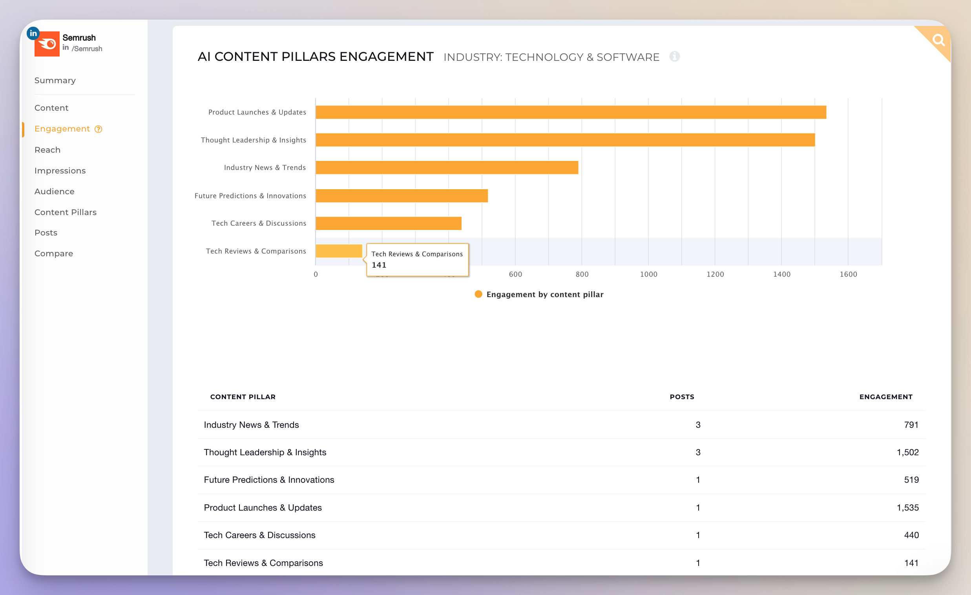Screen dimensions: 971x595
Task: Navigate to Reach
Action: click(47, 150)
